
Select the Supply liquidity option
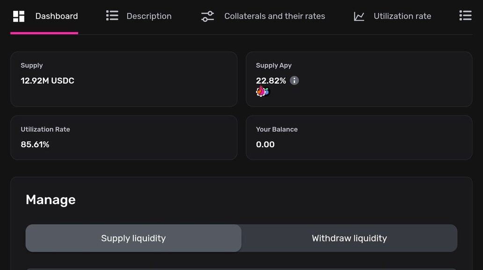click(x=133, y=238)
